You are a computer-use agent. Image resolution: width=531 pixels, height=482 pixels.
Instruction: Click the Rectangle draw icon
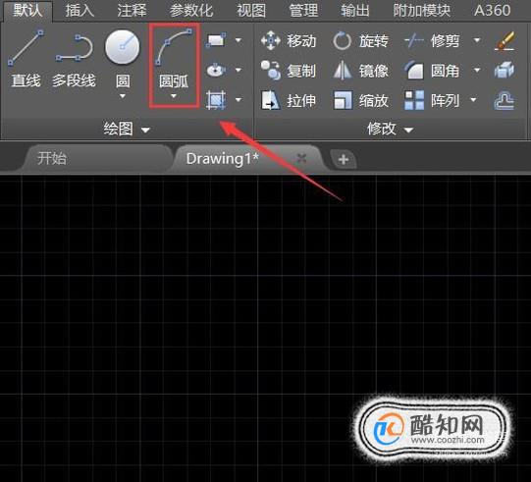[216, 40]
